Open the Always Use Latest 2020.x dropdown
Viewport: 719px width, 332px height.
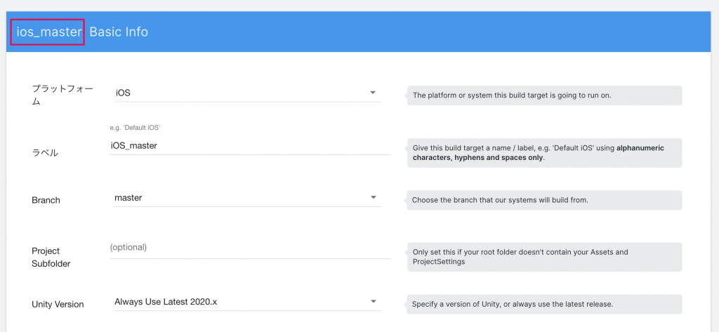pos(248,302)
